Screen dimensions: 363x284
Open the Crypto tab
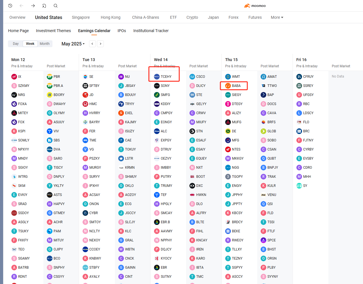[x=192, y=17]
